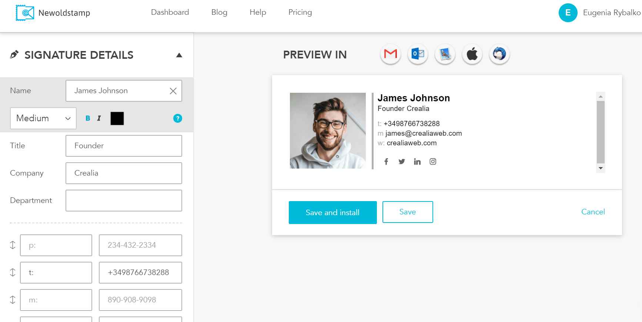
Task: Click the user avatar with letter E
Action: point(568,13)
